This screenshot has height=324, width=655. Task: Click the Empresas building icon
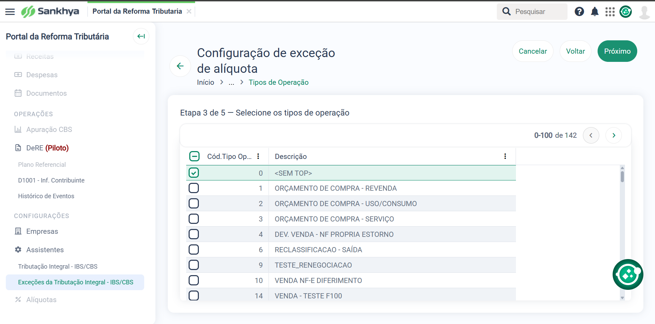[x=18, y=231]
